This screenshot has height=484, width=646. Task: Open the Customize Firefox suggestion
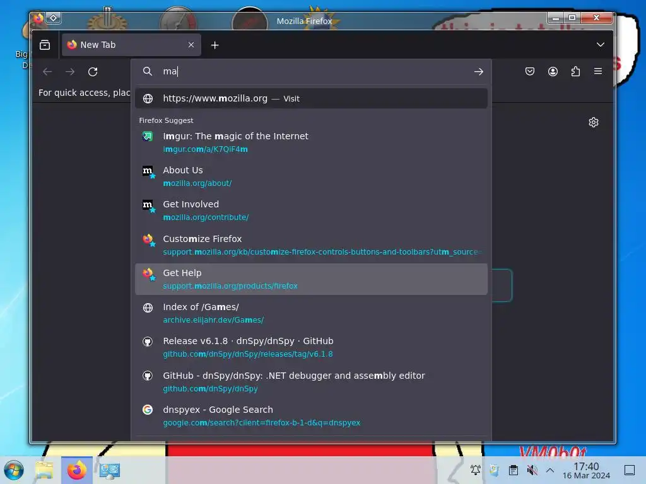311,245
